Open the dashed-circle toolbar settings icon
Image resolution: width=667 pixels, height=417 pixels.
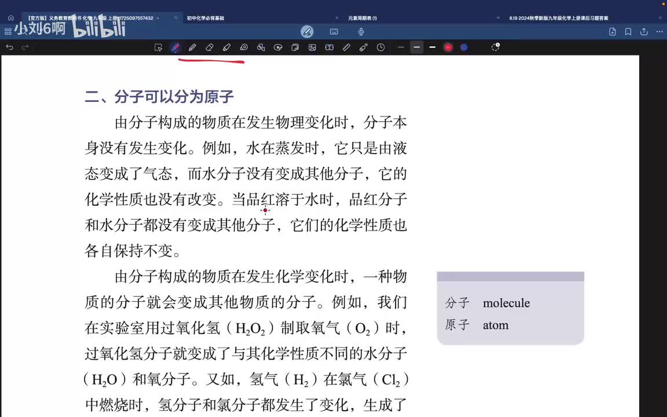pos(495,47)
